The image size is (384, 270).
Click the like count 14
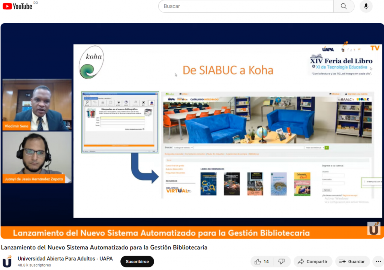[266, 261]
